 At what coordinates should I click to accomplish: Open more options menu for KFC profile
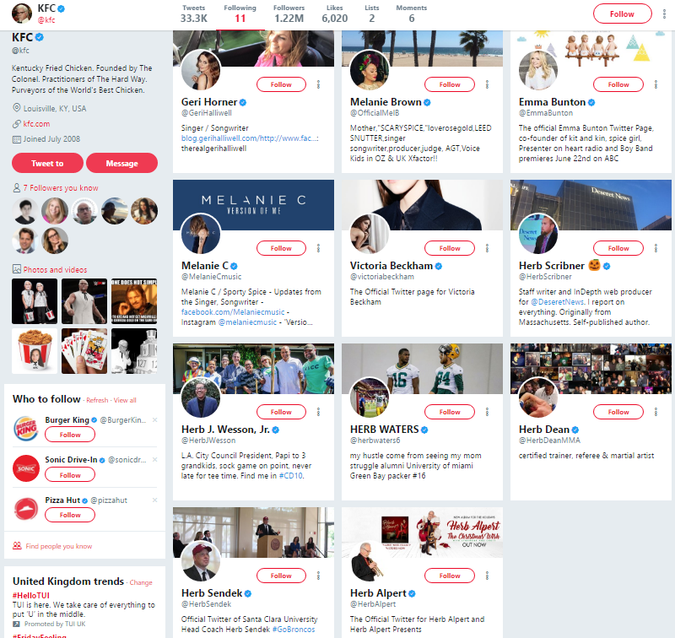(x=664, y=14)
